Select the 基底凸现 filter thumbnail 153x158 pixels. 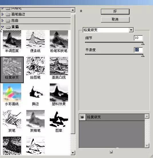pos(59,66)
